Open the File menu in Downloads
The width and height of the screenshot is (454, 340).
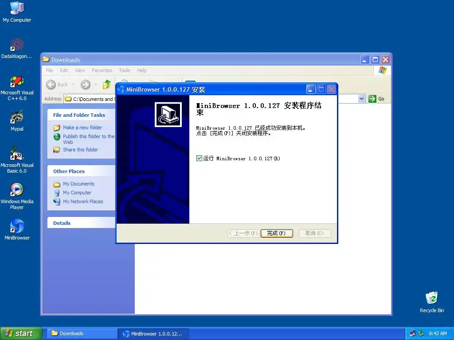coord(49,70)
